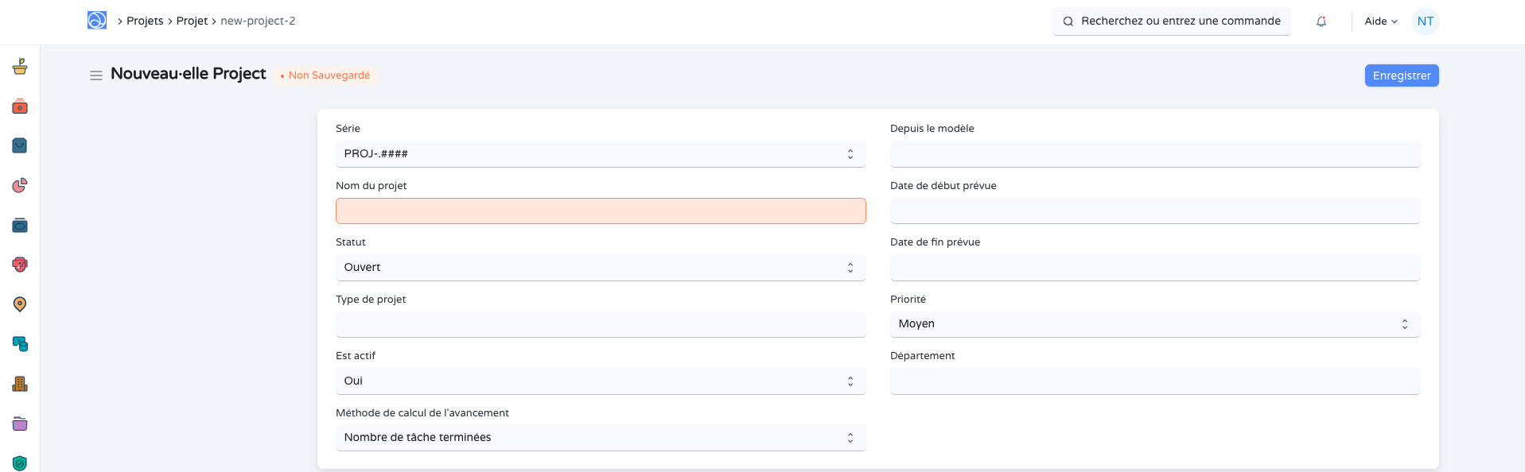Toggle sidebar with the hamburger menu icon
Image resolution: width=1525 pixels, height=472 pixels.
coord(96,75)
